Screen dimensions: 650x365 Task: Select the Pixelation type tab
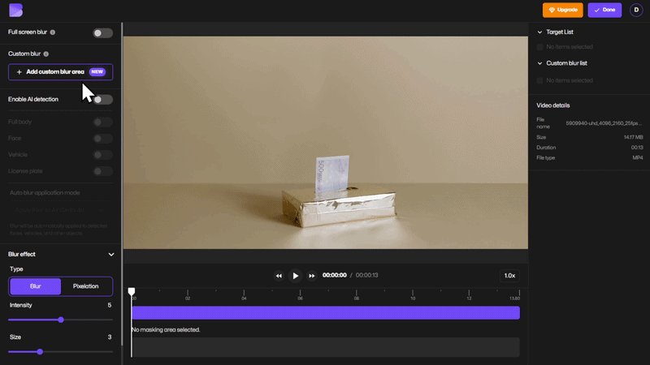pyautogui.click(x=86, y=286)
